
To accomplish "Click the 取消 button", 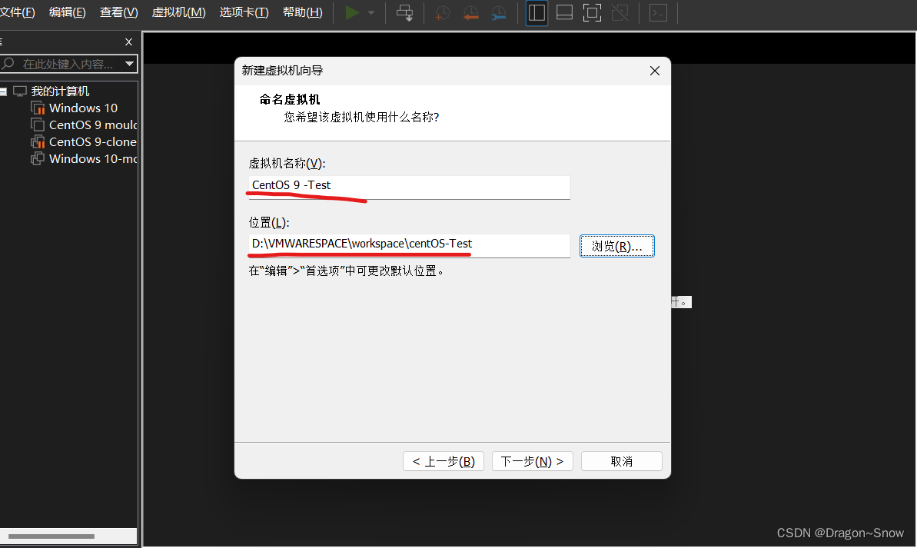I will tap(622, 461).
